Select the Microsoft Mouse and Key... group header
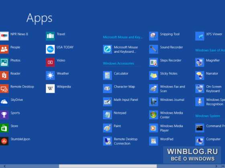 point(123,37)
